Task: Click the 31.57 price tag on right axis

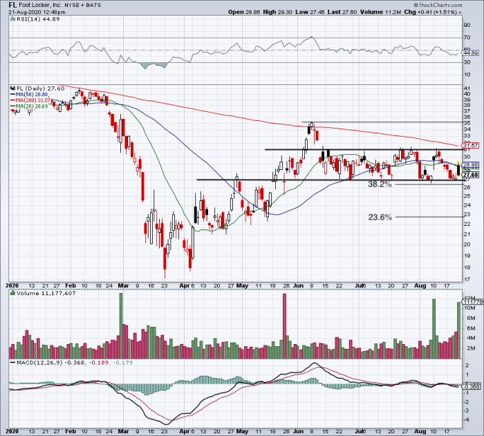Action: 470,145
